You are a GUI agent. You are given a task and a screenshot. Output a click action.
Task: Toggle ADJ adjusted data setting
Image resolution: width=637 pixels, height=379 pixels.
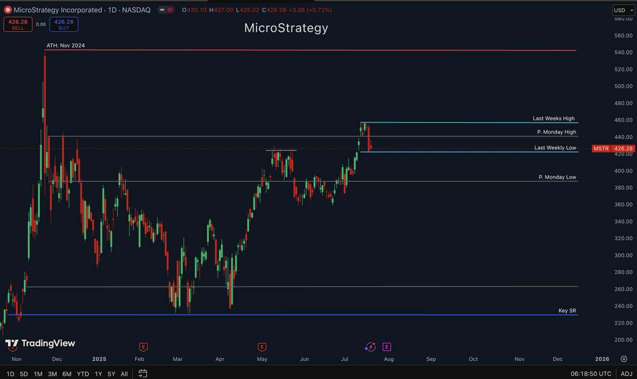[626, 374]
